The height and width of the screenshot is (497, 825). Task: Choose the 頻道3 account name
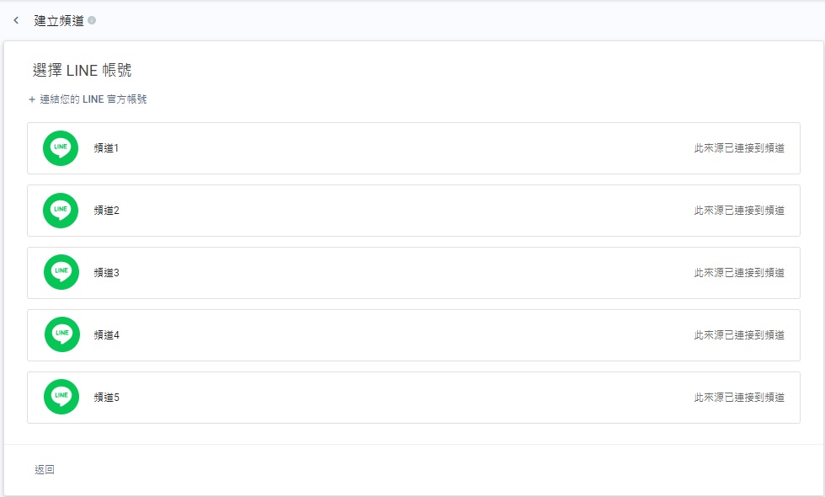tap(107, 273)
